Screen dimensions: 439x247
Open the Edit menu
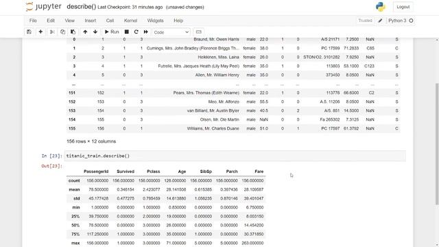point(51,21)
